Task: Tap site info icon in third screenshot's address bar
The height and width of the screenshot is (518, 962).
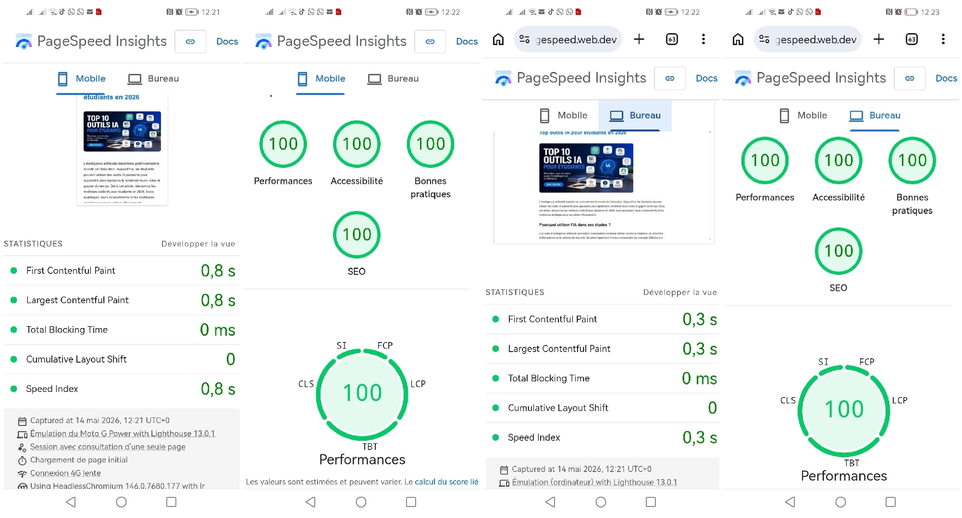Action: (524, 39)
